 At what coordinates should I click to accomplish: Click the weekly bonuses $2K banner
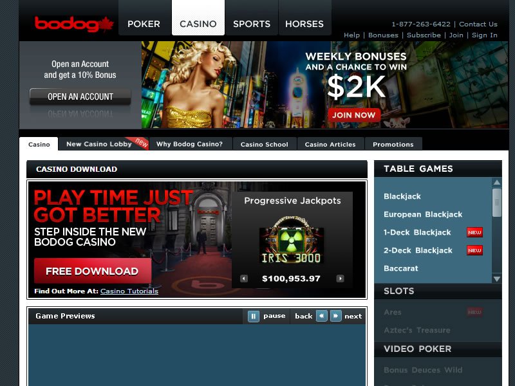pyautogui.click(x=325, y=85)
